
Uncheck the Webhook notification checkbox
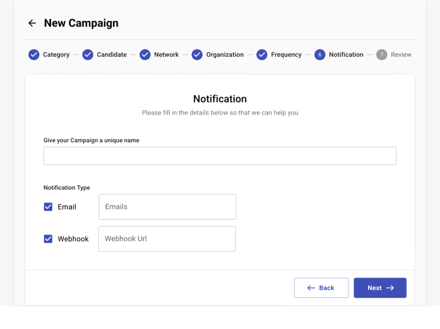tap(48, 239)
